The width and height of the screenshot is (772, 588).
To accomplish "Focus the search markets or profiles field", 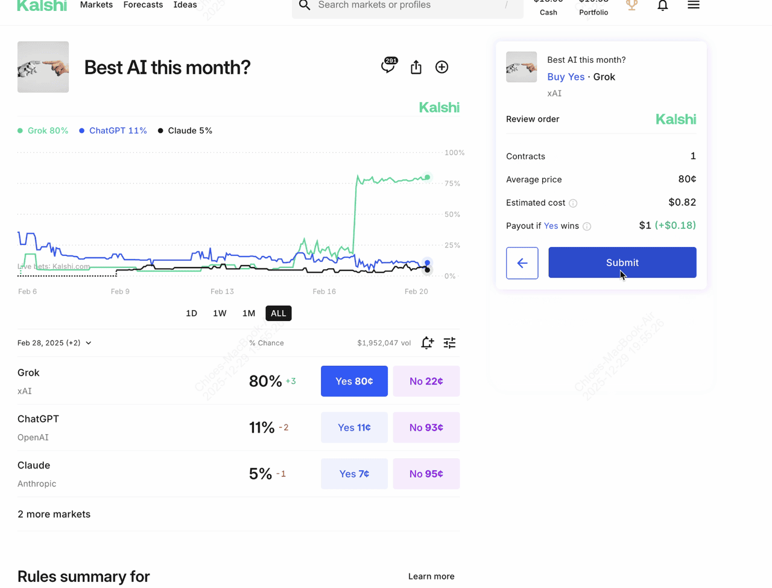I will coord(407,5).
